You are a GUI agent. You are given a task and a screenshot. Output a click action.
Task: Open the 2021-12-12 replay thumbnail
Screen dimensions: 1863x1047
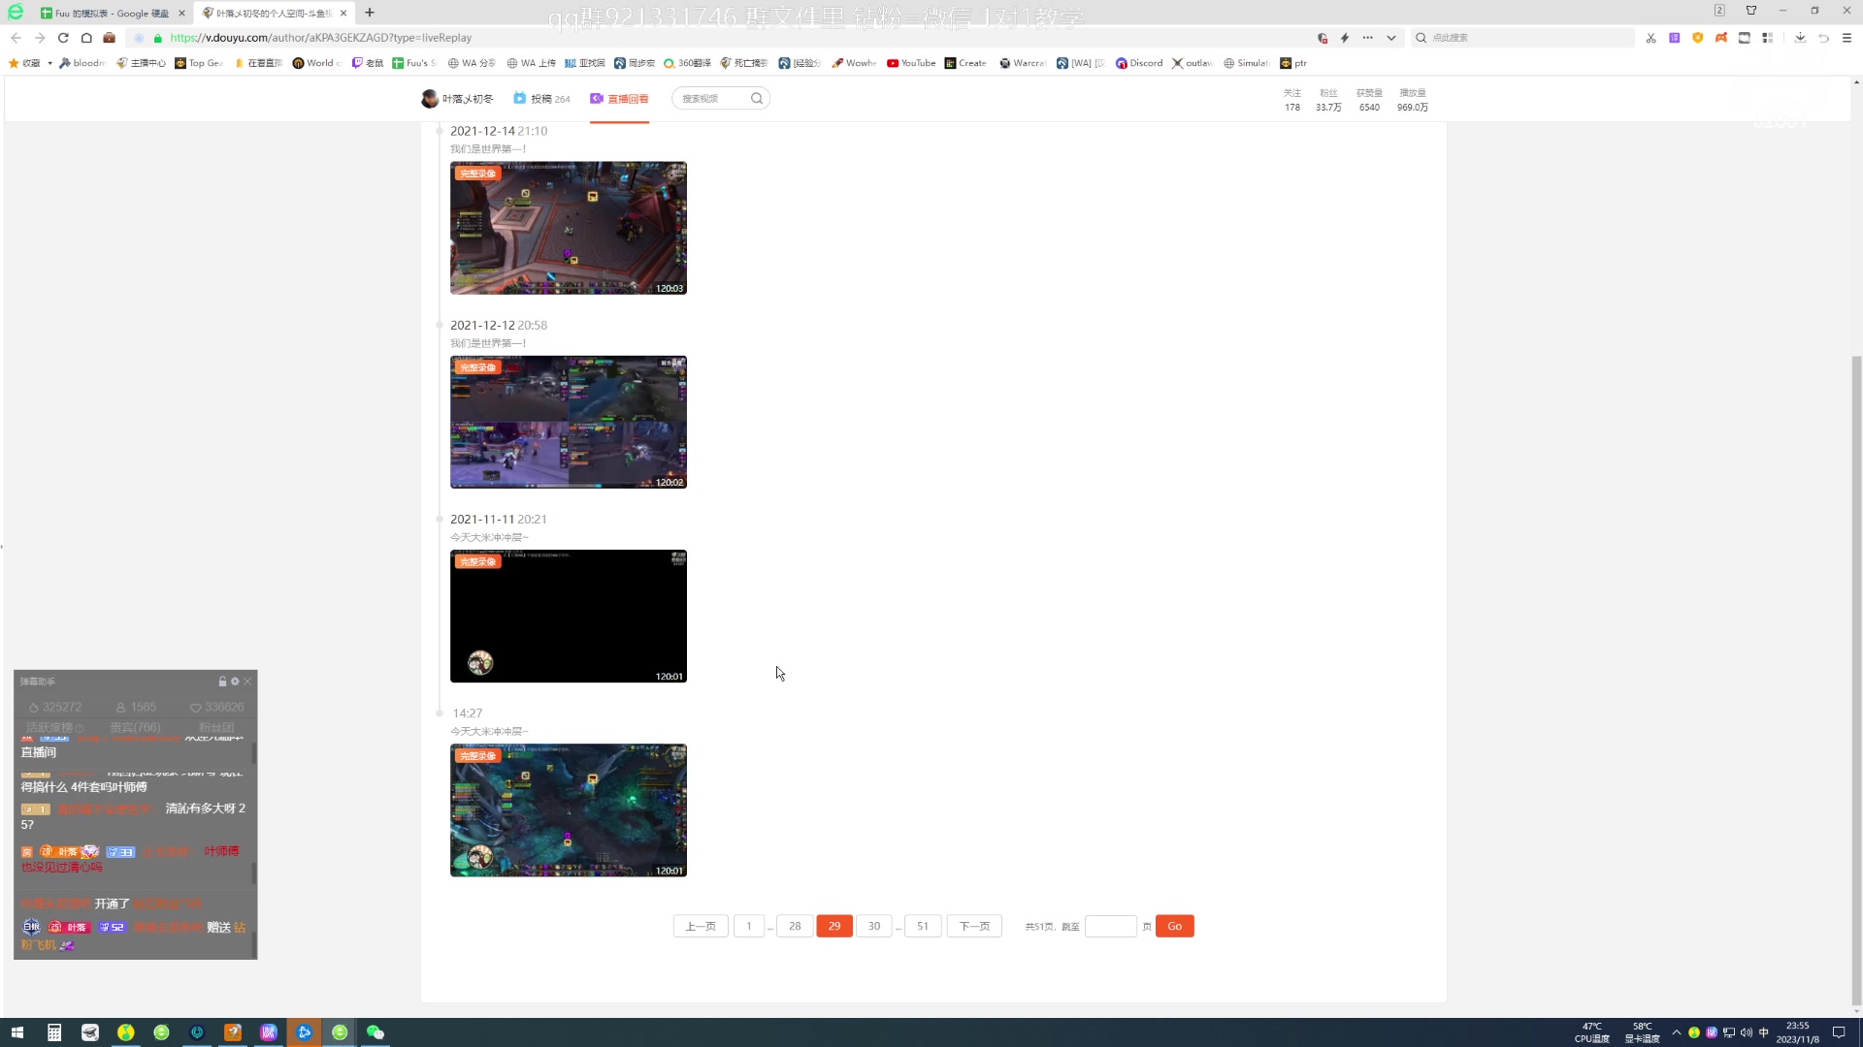click(569, 422)
